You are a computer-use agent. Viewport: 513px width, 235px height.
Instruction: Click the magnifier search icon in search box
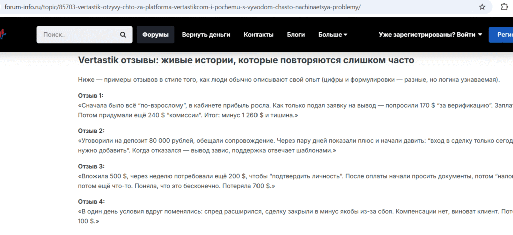[123, 35]
